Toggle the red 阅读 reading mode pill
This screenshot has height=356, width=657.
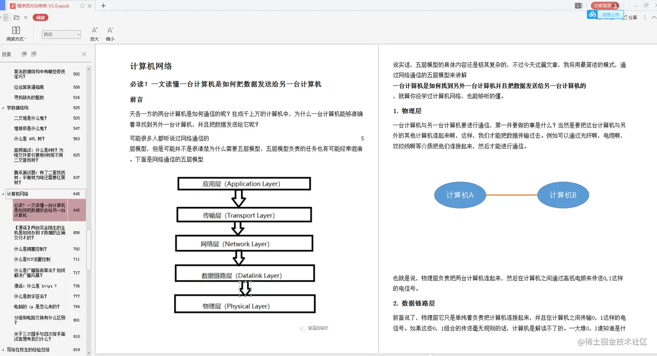(x=40, y=18)
